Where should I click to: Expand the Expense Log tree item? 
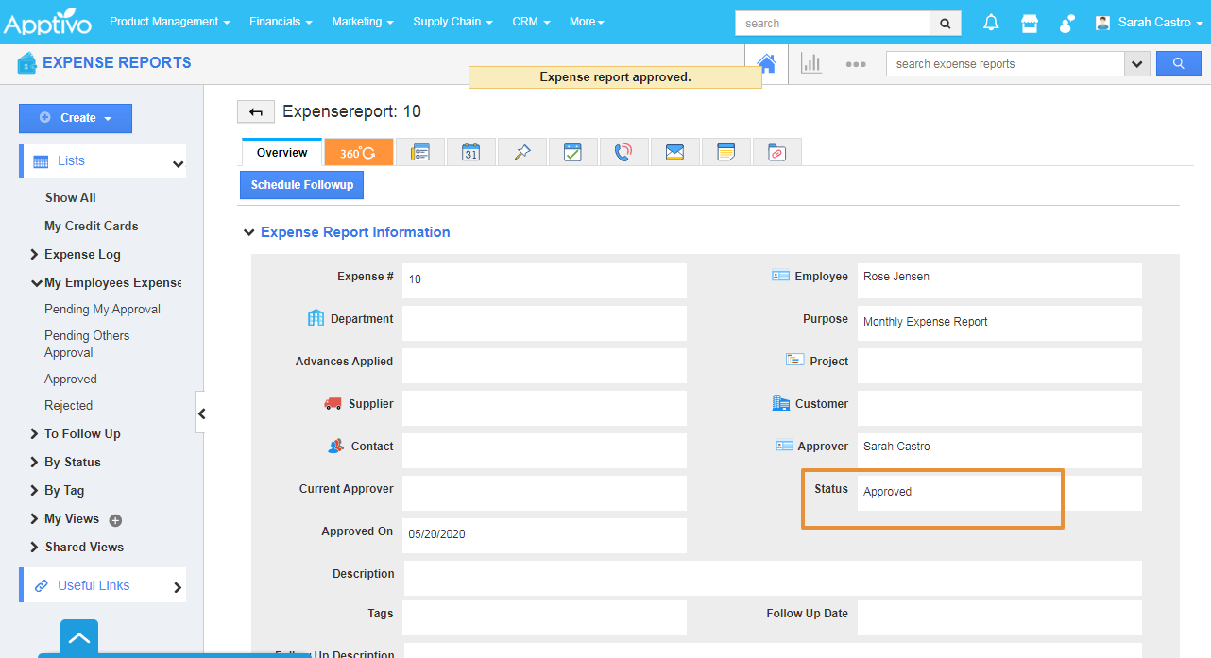(x=34, y=254)
